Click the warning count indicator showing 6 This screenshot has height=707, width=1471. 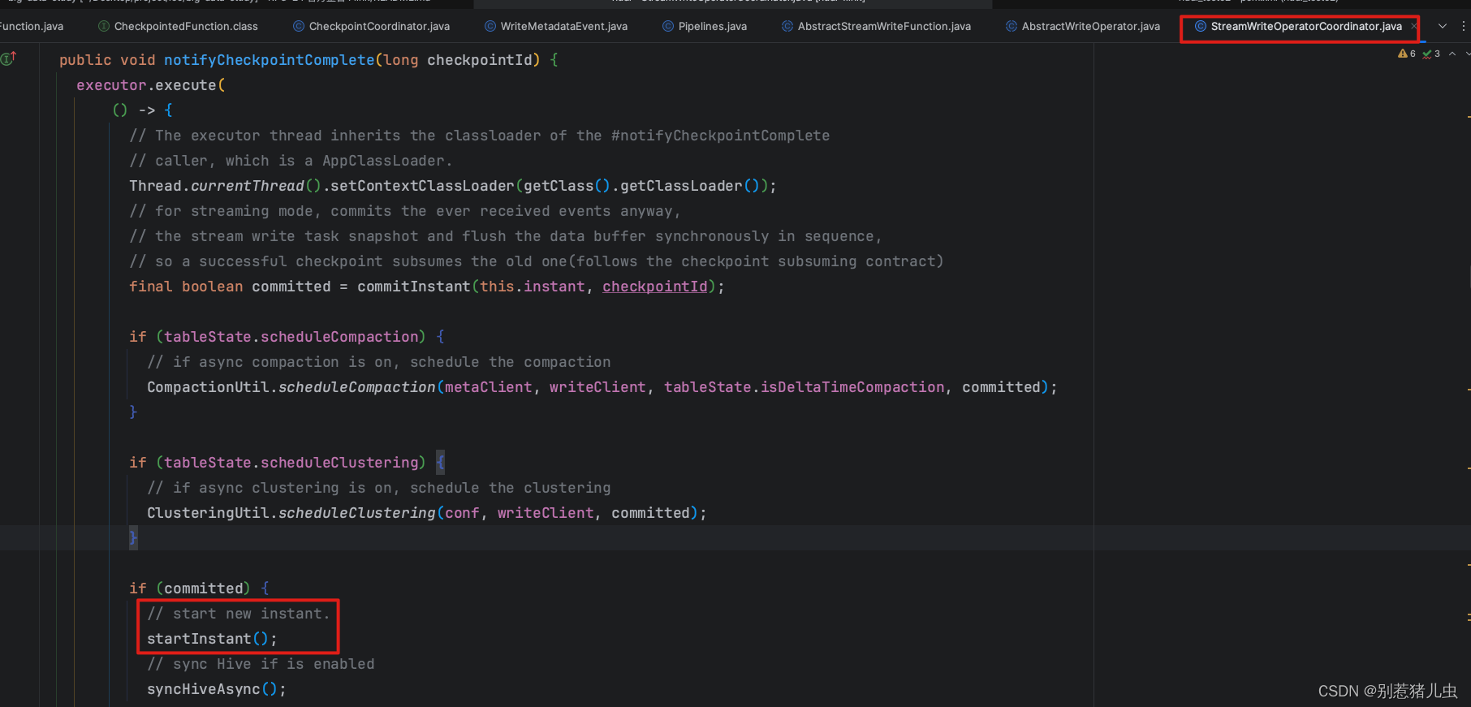(1407, 54)
